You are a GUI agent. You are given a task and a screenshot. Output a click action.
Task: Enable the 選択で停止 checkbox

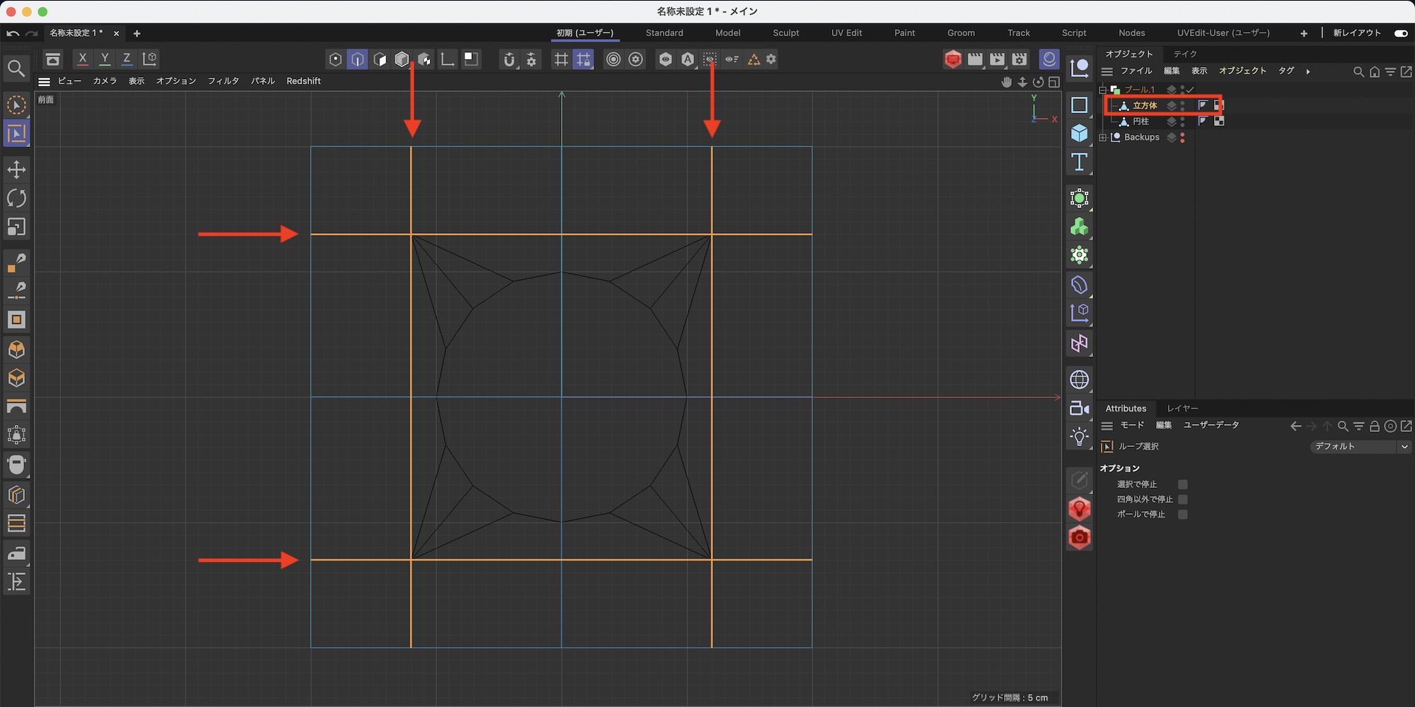point(1182,484)
